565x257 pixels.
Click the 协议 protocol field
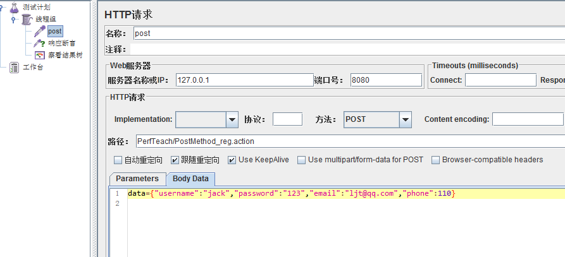pos(287,119)
